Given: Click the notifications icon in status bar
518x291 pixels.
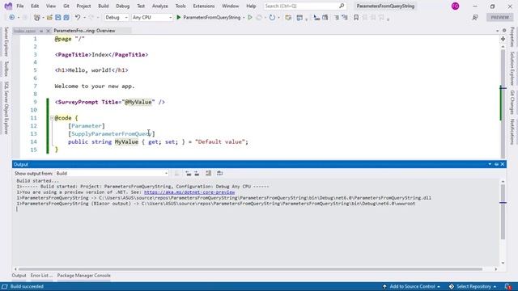Looking at the screenshot, I should click(x=508, y=286).
